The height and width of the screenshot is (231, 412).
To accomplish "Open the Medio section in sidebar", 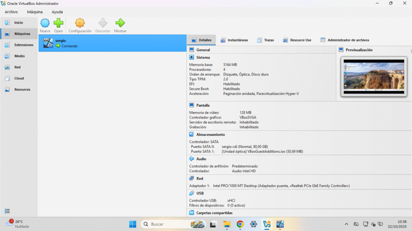I will click(19, 56).
